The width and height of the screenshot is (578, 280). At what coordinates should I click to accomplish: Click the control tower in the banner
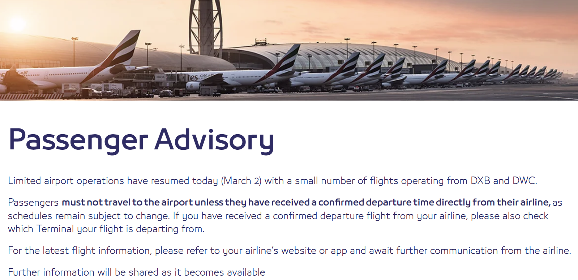pos(205,25)
